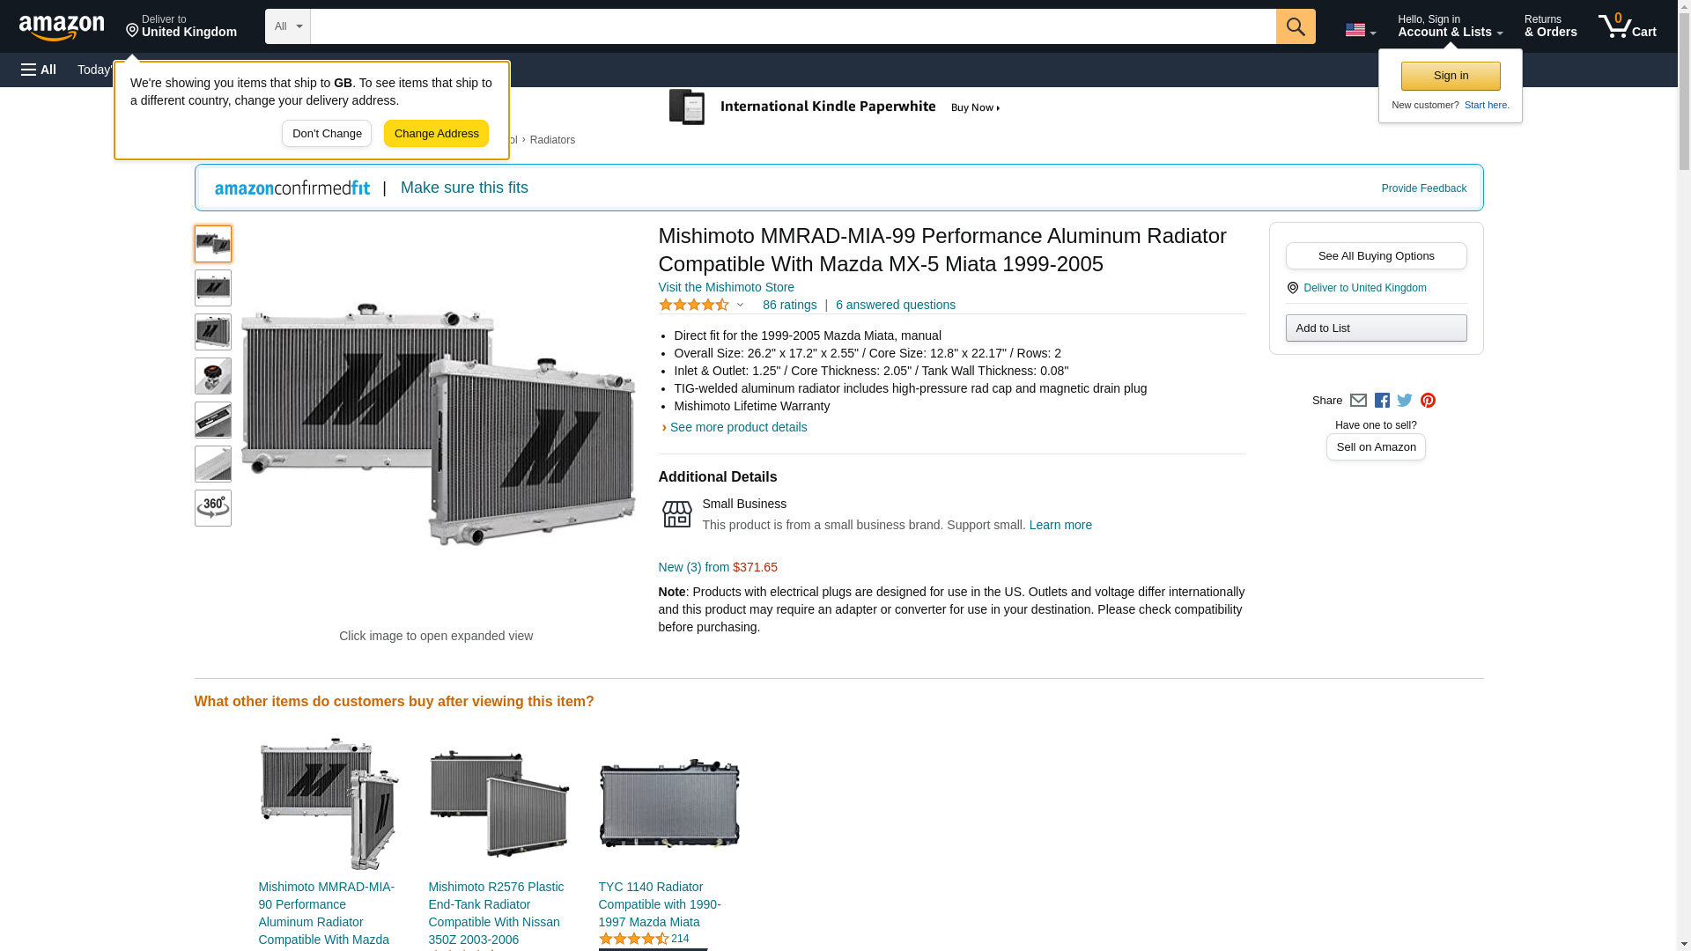
Task: Open the All hamburger menu
Action: pos(39,70)
